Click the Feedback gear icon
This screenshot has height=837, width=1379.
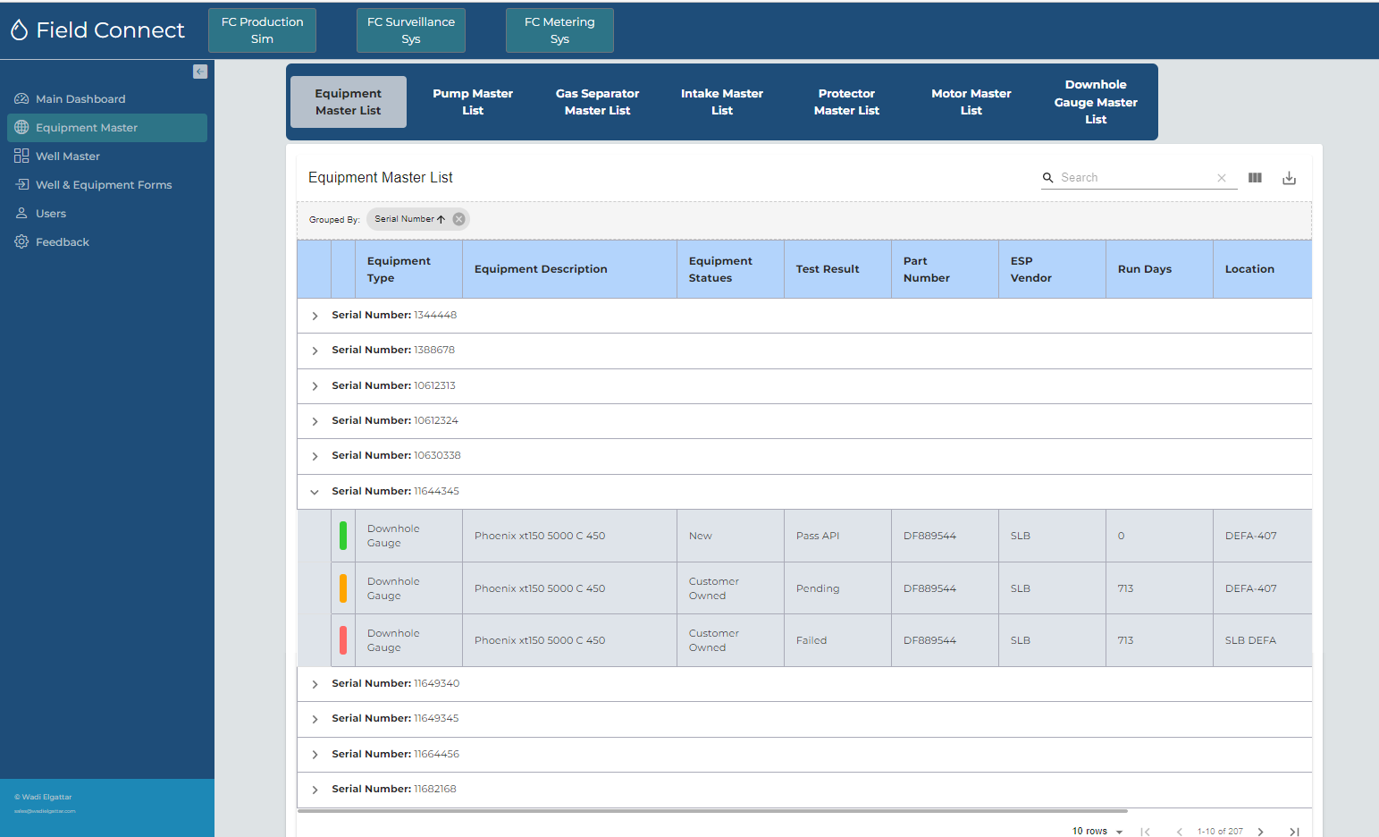pos(21,242)
